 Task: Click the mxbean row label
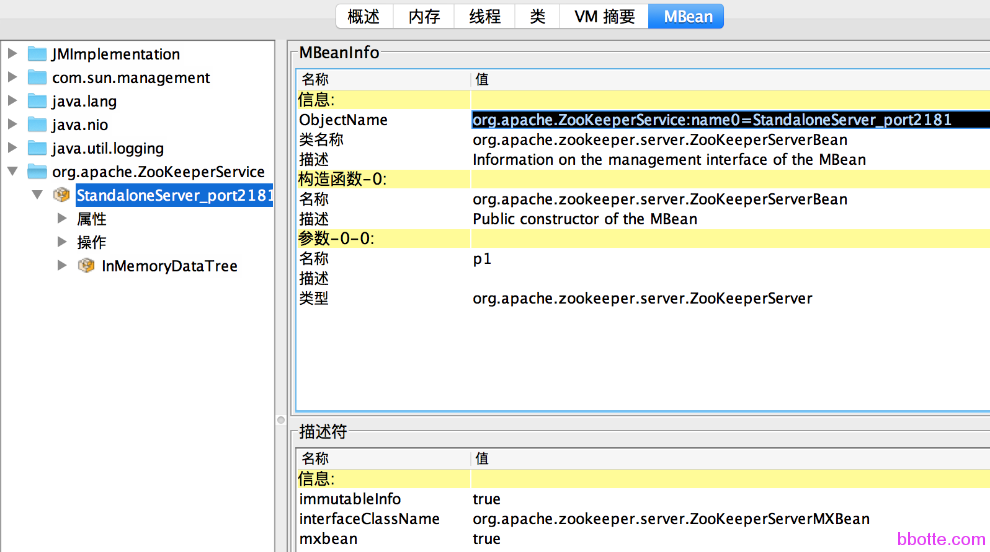click(x=328, y=538)
